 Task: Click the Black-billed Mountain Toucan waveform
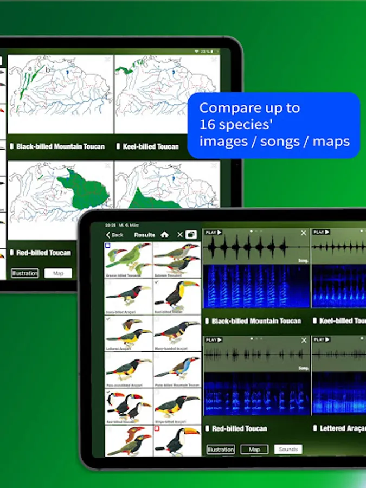coord(256,247)
